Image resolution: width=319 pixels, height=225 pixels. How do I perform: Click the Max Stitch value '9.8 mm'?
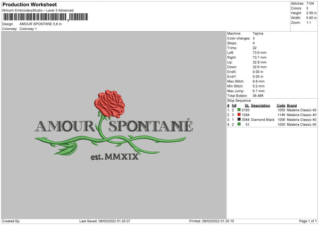point(258,81)
